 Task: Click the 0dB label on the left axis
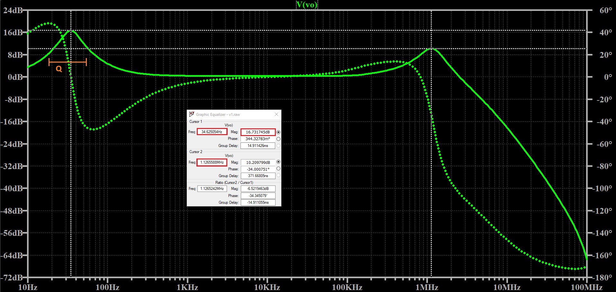click(x=15, y=77)
